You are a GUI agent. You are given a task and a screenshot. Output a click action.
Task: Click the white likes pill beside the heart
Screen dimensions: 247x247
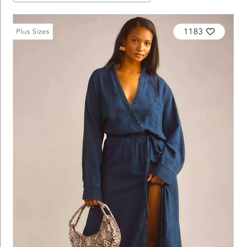199,32
